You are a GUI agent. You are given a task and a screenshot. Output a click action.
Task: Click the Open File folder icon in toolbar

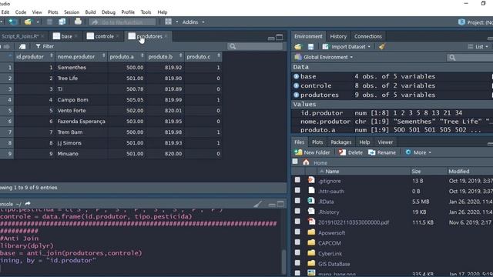click(28, 22)
